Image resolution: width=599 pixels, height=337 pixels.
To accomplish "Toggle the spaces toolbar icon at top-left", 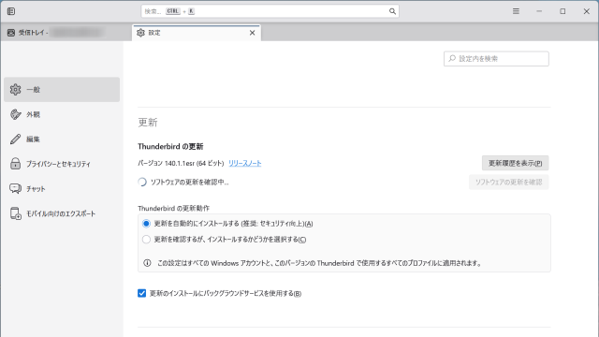I will pos(11,11).
